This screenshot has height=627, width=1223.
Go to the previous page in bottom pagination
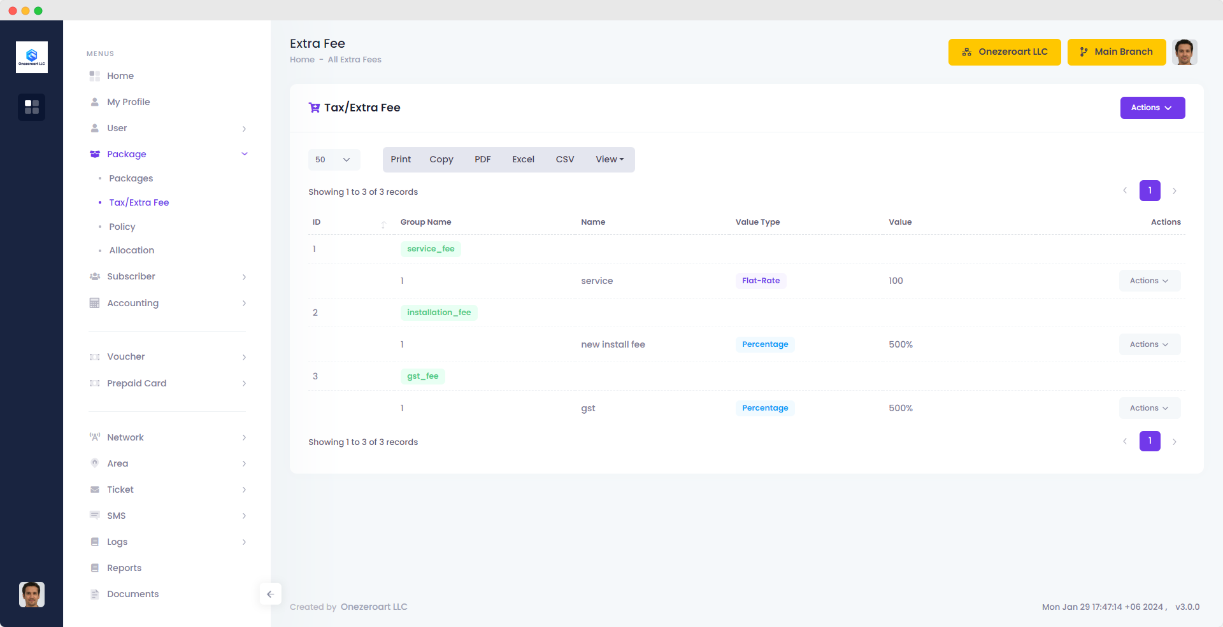tap(1125, 441)
